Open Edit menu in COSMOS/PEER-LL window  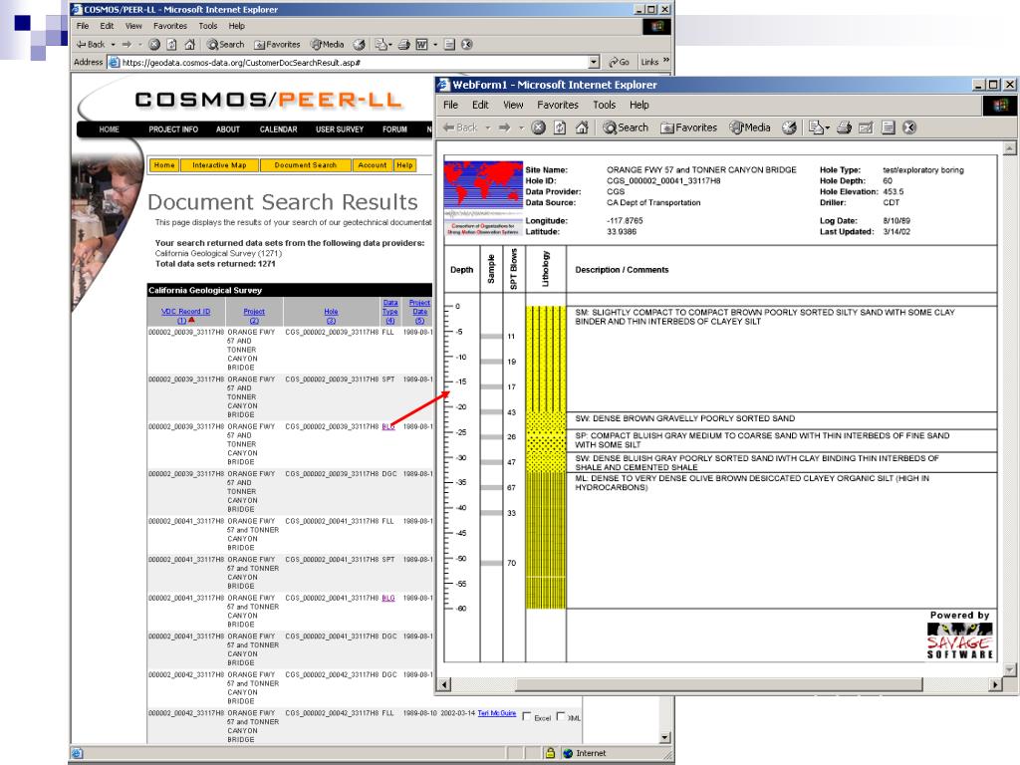pyautogui.click(x=107, y=26)
